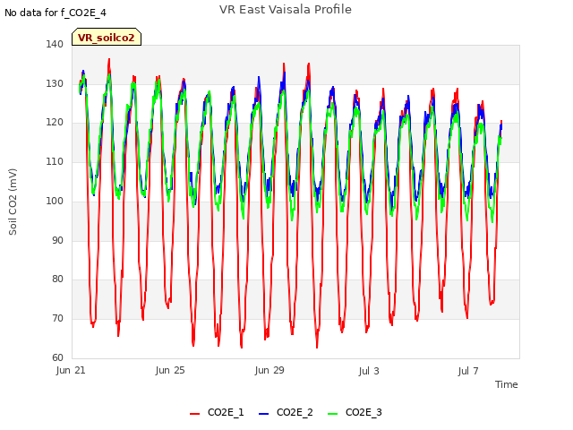Viewport: 573px width, 430px height.
Task: Click the Jul 7 x-axis tick label
Action: [x=468, y=371]
